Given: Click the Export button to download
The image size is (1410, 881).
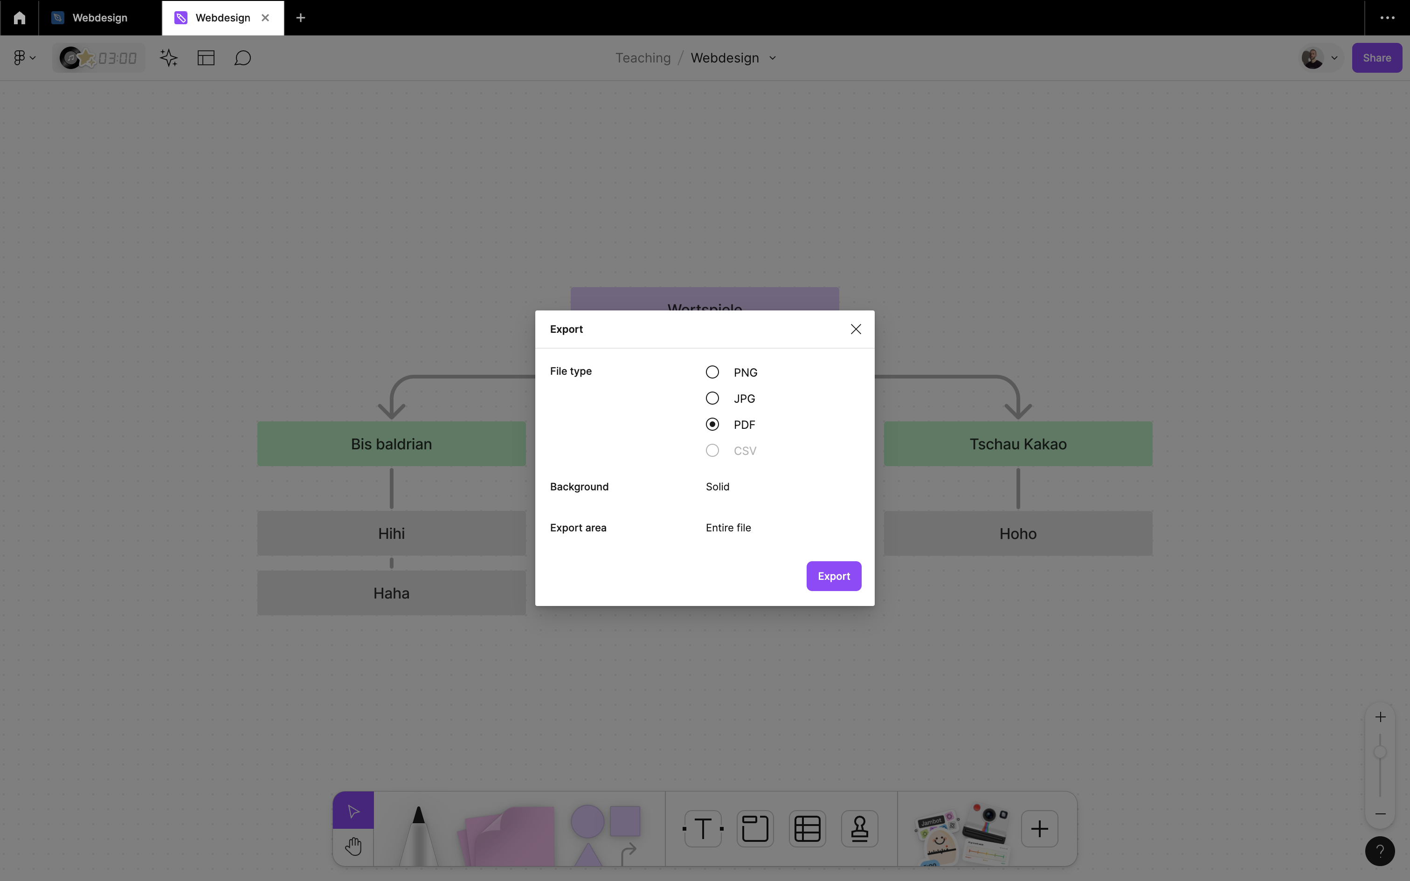Looking at the screenshot, I should click(x=833, y=576).
